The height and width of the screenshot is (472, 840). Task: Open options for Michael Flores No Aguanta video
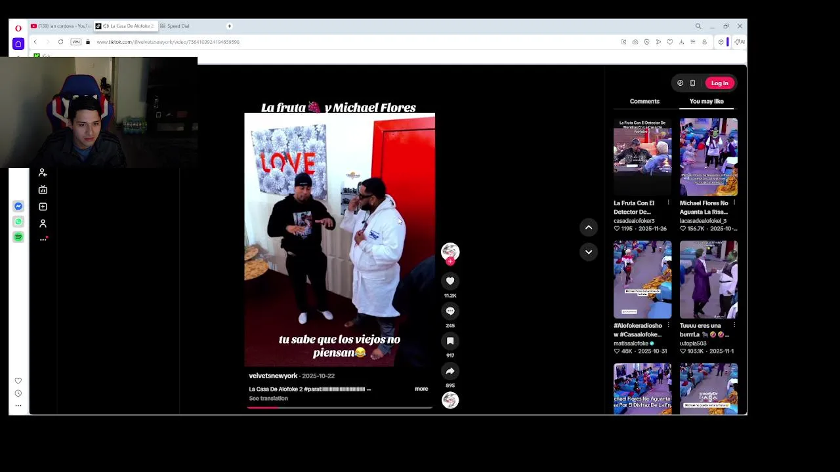click(x=734, y=203)
